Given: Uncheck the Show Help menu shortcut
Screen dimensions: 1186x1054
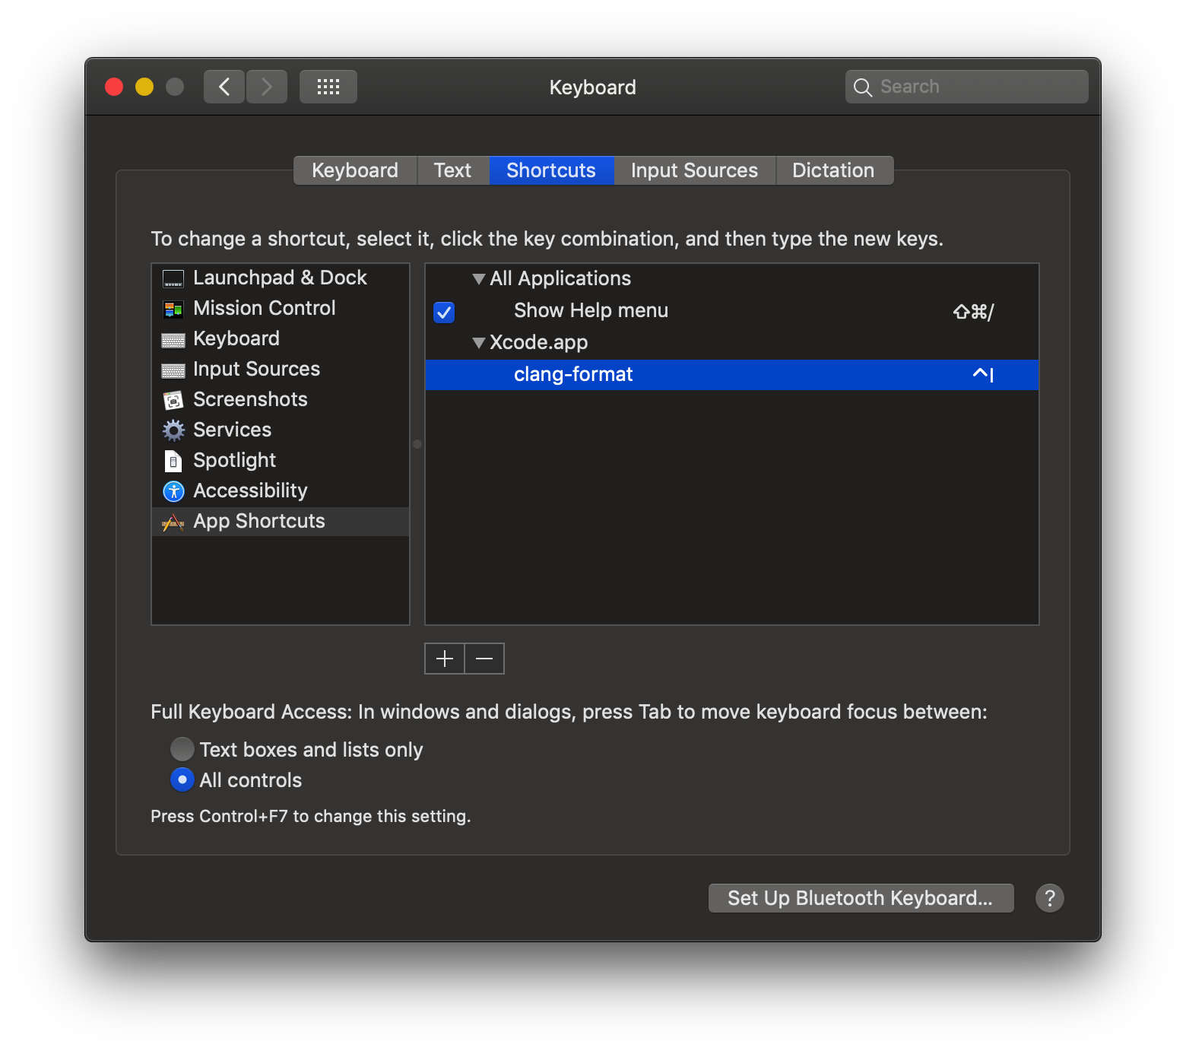Looking at the screenshot, I should pyautogui.click(x=443, y=312).
